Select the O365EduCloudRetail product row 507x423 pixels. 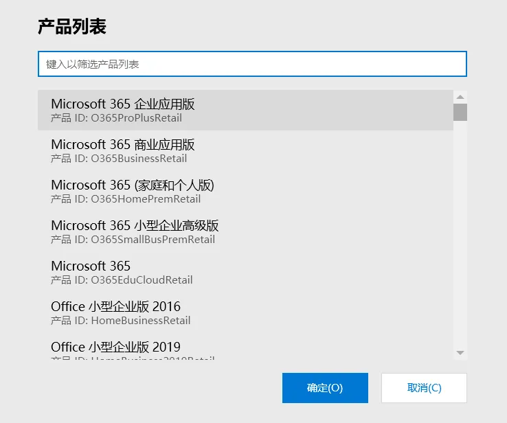pyautogui.click(x=245, y=272)
